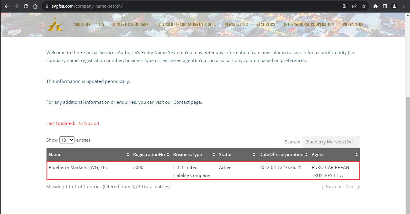Image resolution: width=410 pixels, height=214 pixels.
Task: Open the STATISTICS menu
Action: click(x=266, y=24)
